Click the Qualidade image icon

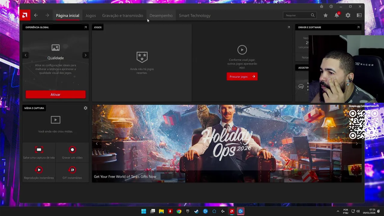(55, 48)
